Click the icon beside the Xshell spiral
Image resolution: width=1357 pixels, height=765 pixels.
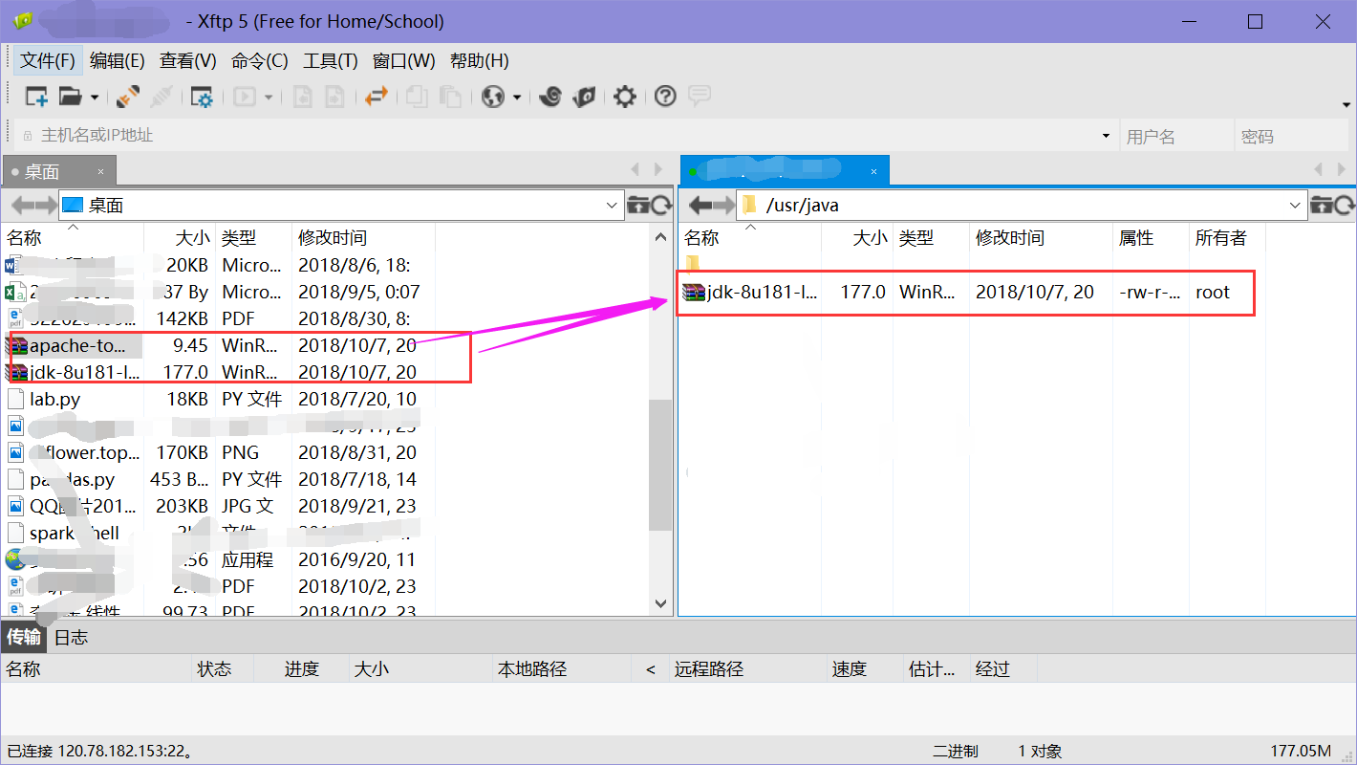click(x=584, y=97)
